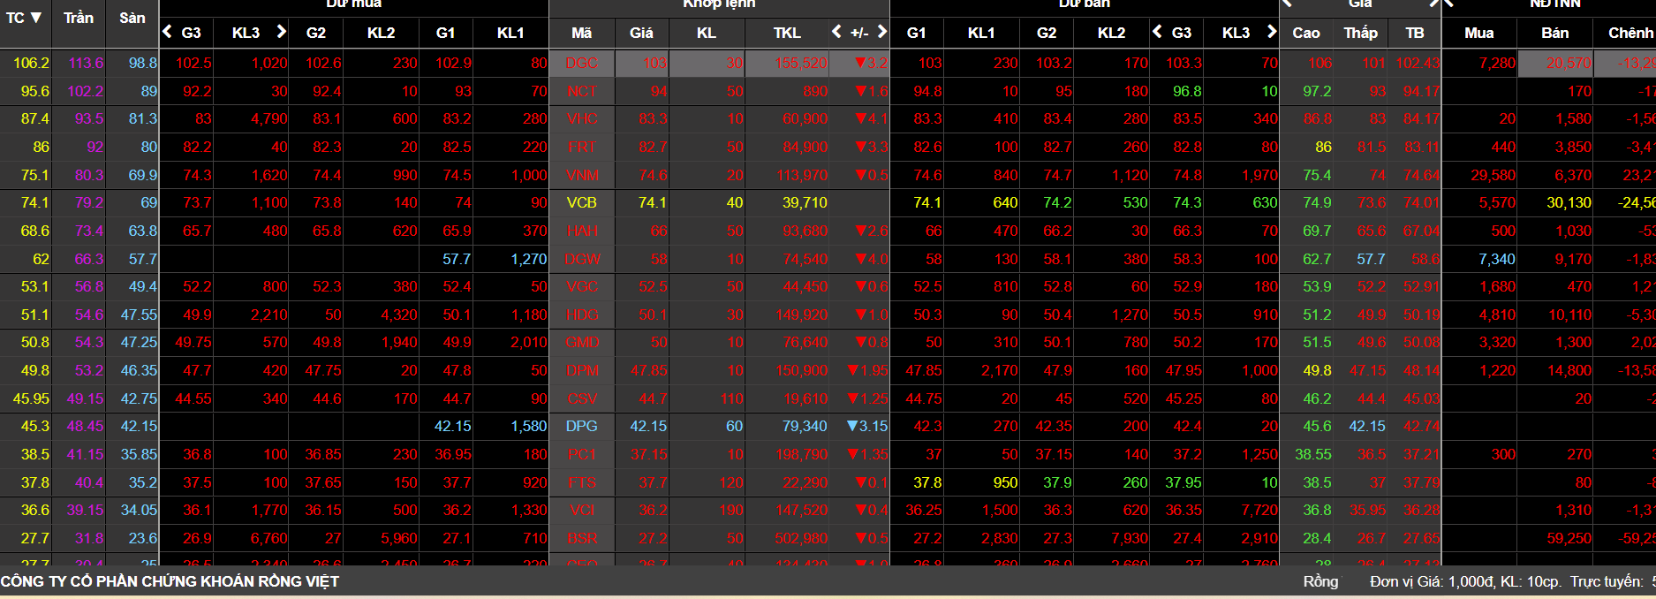Click DGW buy volume 1,270 at 57.7
The image size is (1656, 599).
528,259
